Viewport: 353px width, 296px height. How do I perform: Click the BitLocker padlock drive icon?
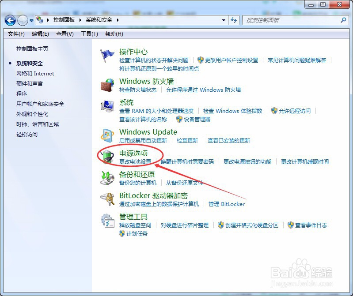pyautogui.click(x=107, y=199)
